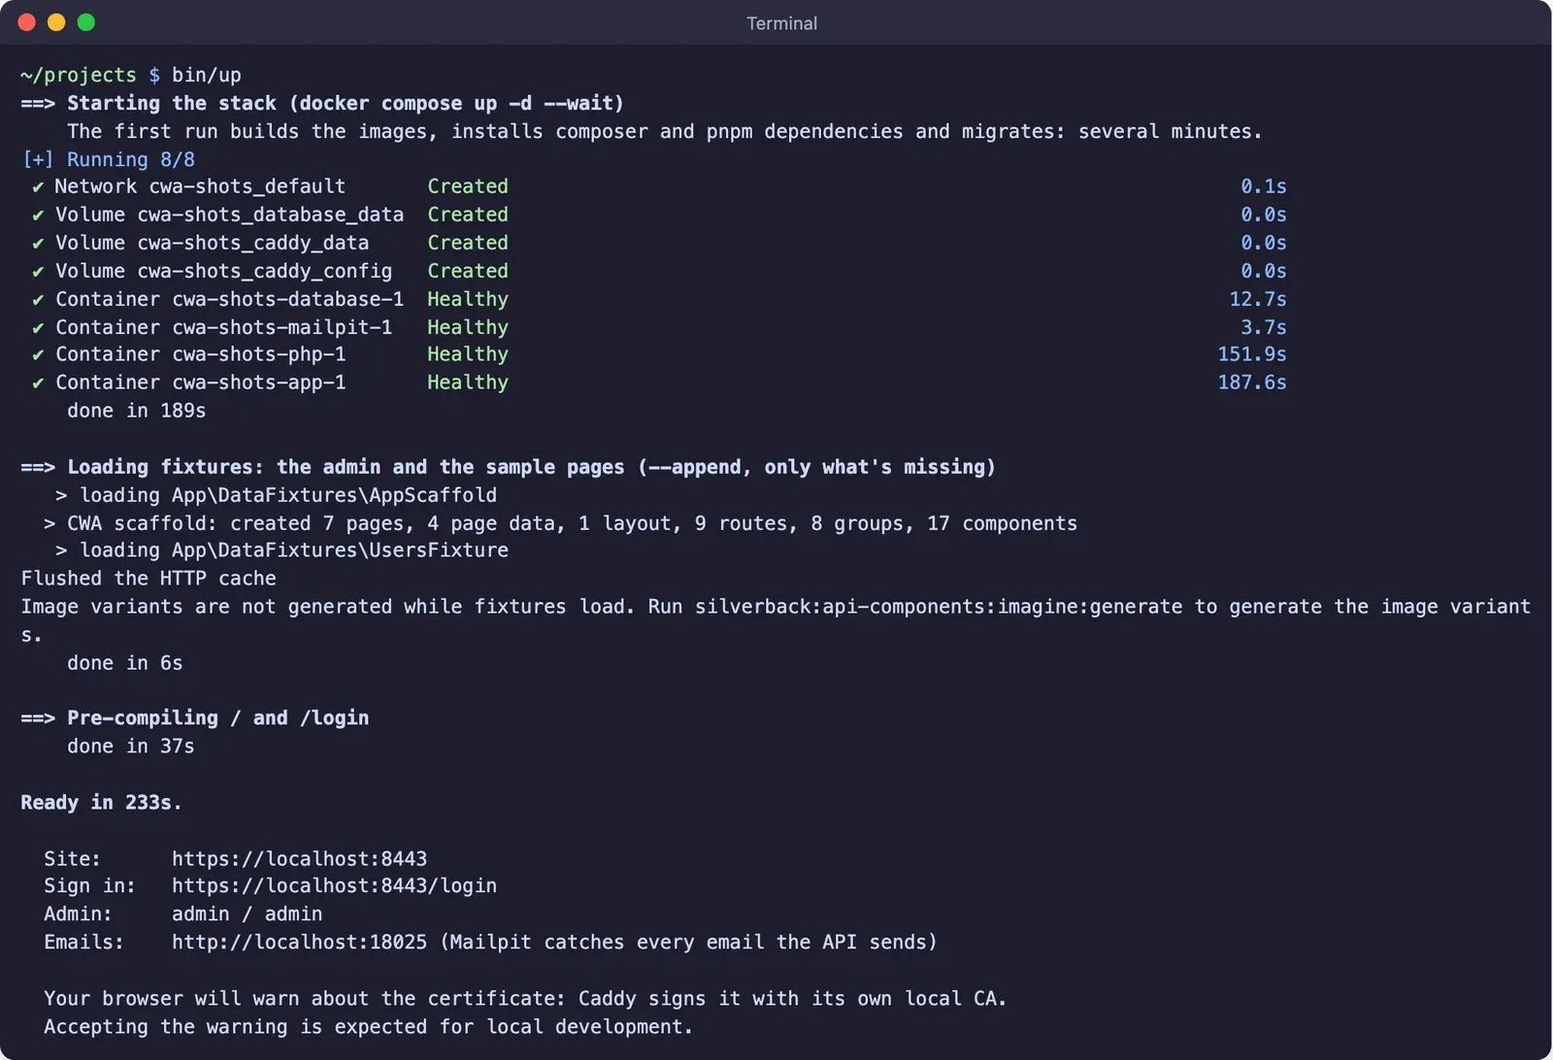Click the 'done in 6s' line
This screenshot has height=1060, width=1553.
click(125, 663)
